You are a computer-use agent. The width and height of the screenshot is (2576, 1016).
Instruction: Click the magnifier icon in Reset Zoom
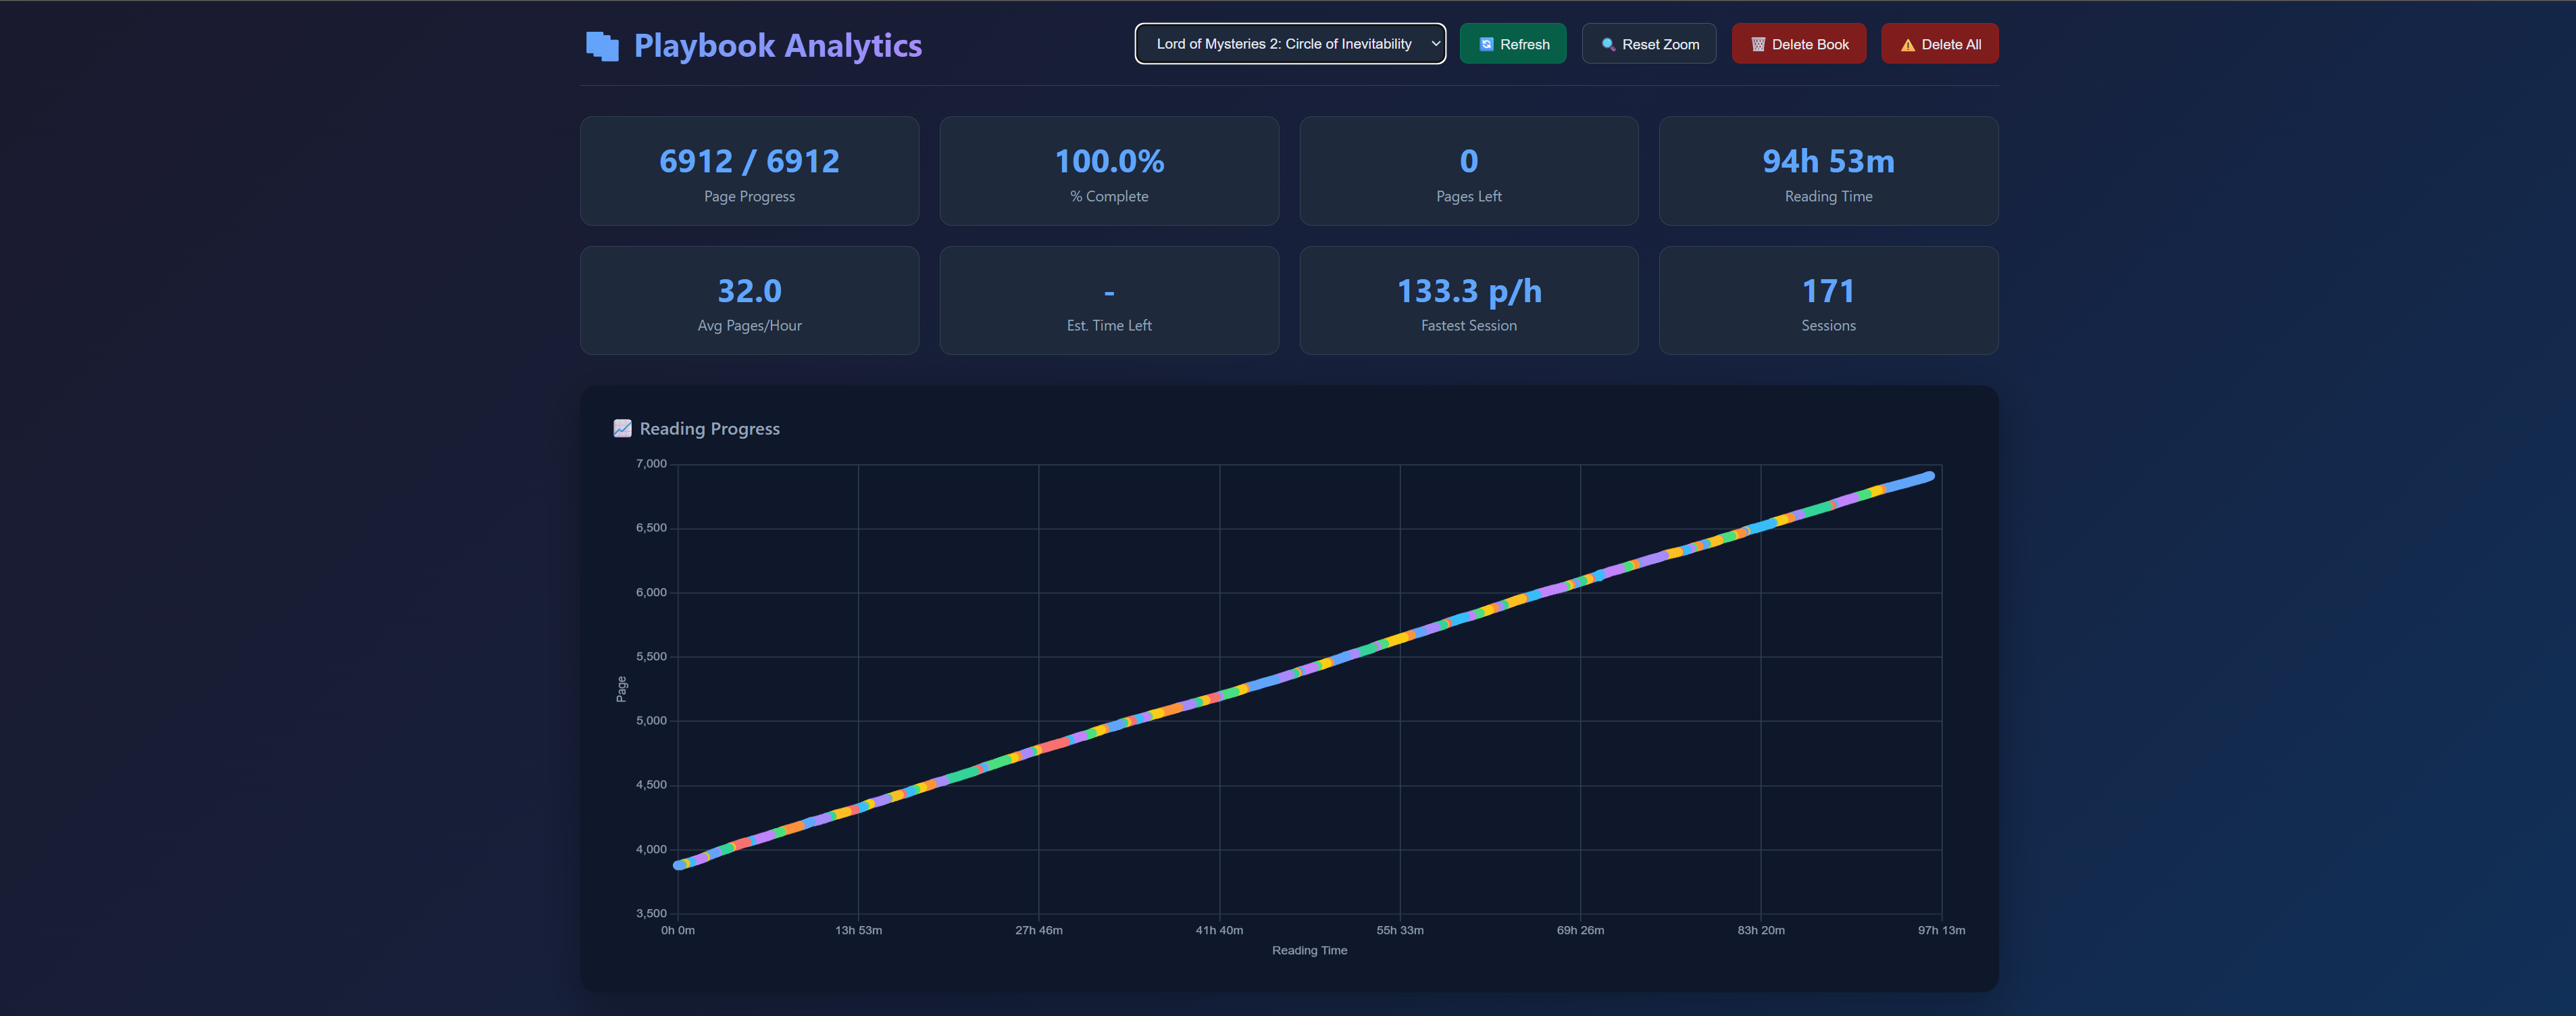click(x=1608, y=44)
